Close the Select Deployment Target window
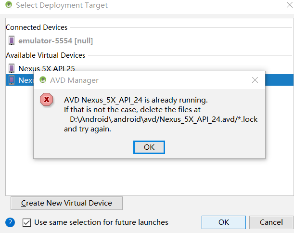 click(290, 5)
